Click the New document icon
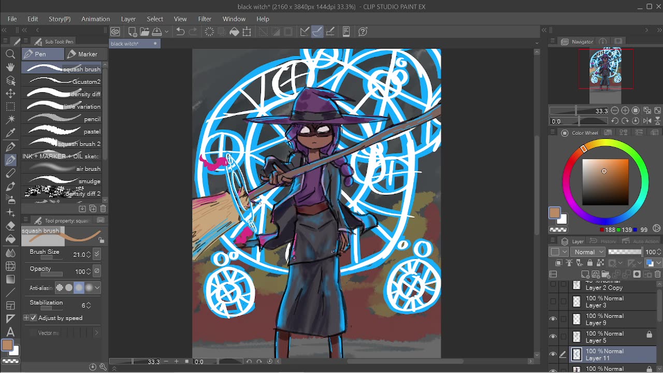Image resolution: width=663 pixels, height=373 pixels. (x=133, y=32)
